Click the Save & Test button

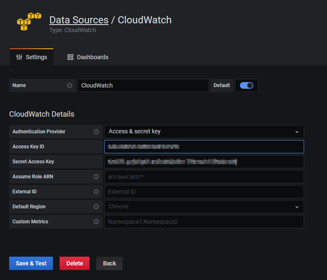[x=31, y=263]
